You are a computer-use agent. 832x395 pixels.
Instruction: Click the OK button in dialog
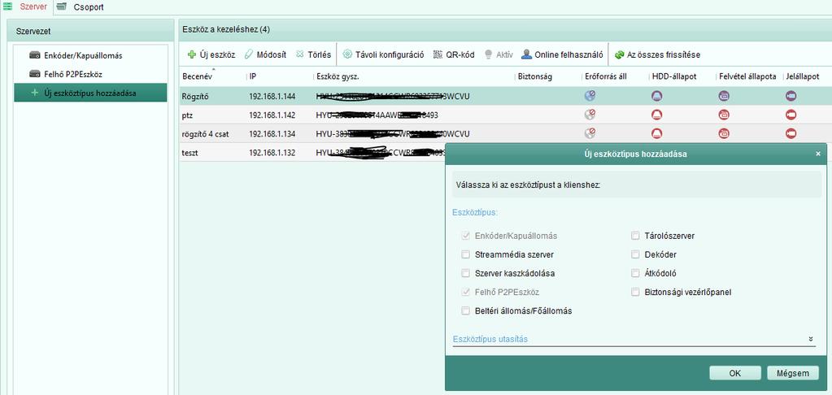point(735,373)
